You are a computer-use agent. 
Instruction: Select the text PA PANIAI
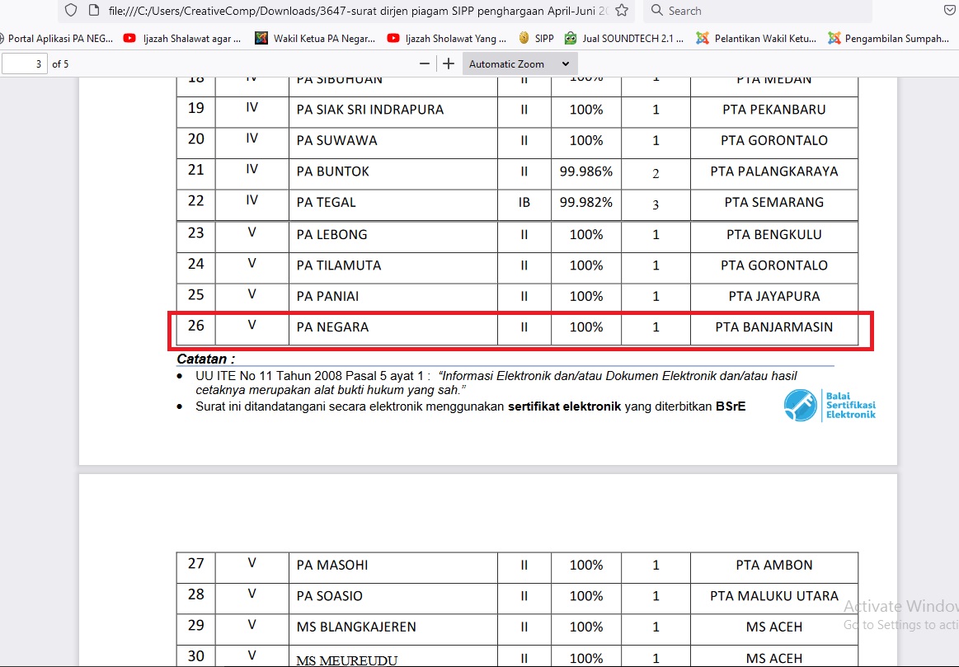coord(327,297)
